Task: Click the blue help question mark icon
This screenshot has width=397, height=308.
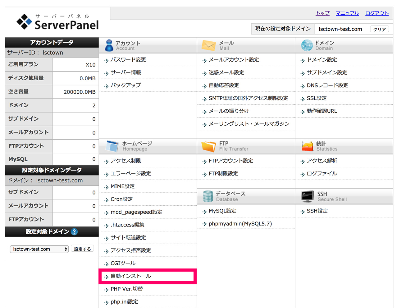Action: pyautogui.click(x=74, y=232)
